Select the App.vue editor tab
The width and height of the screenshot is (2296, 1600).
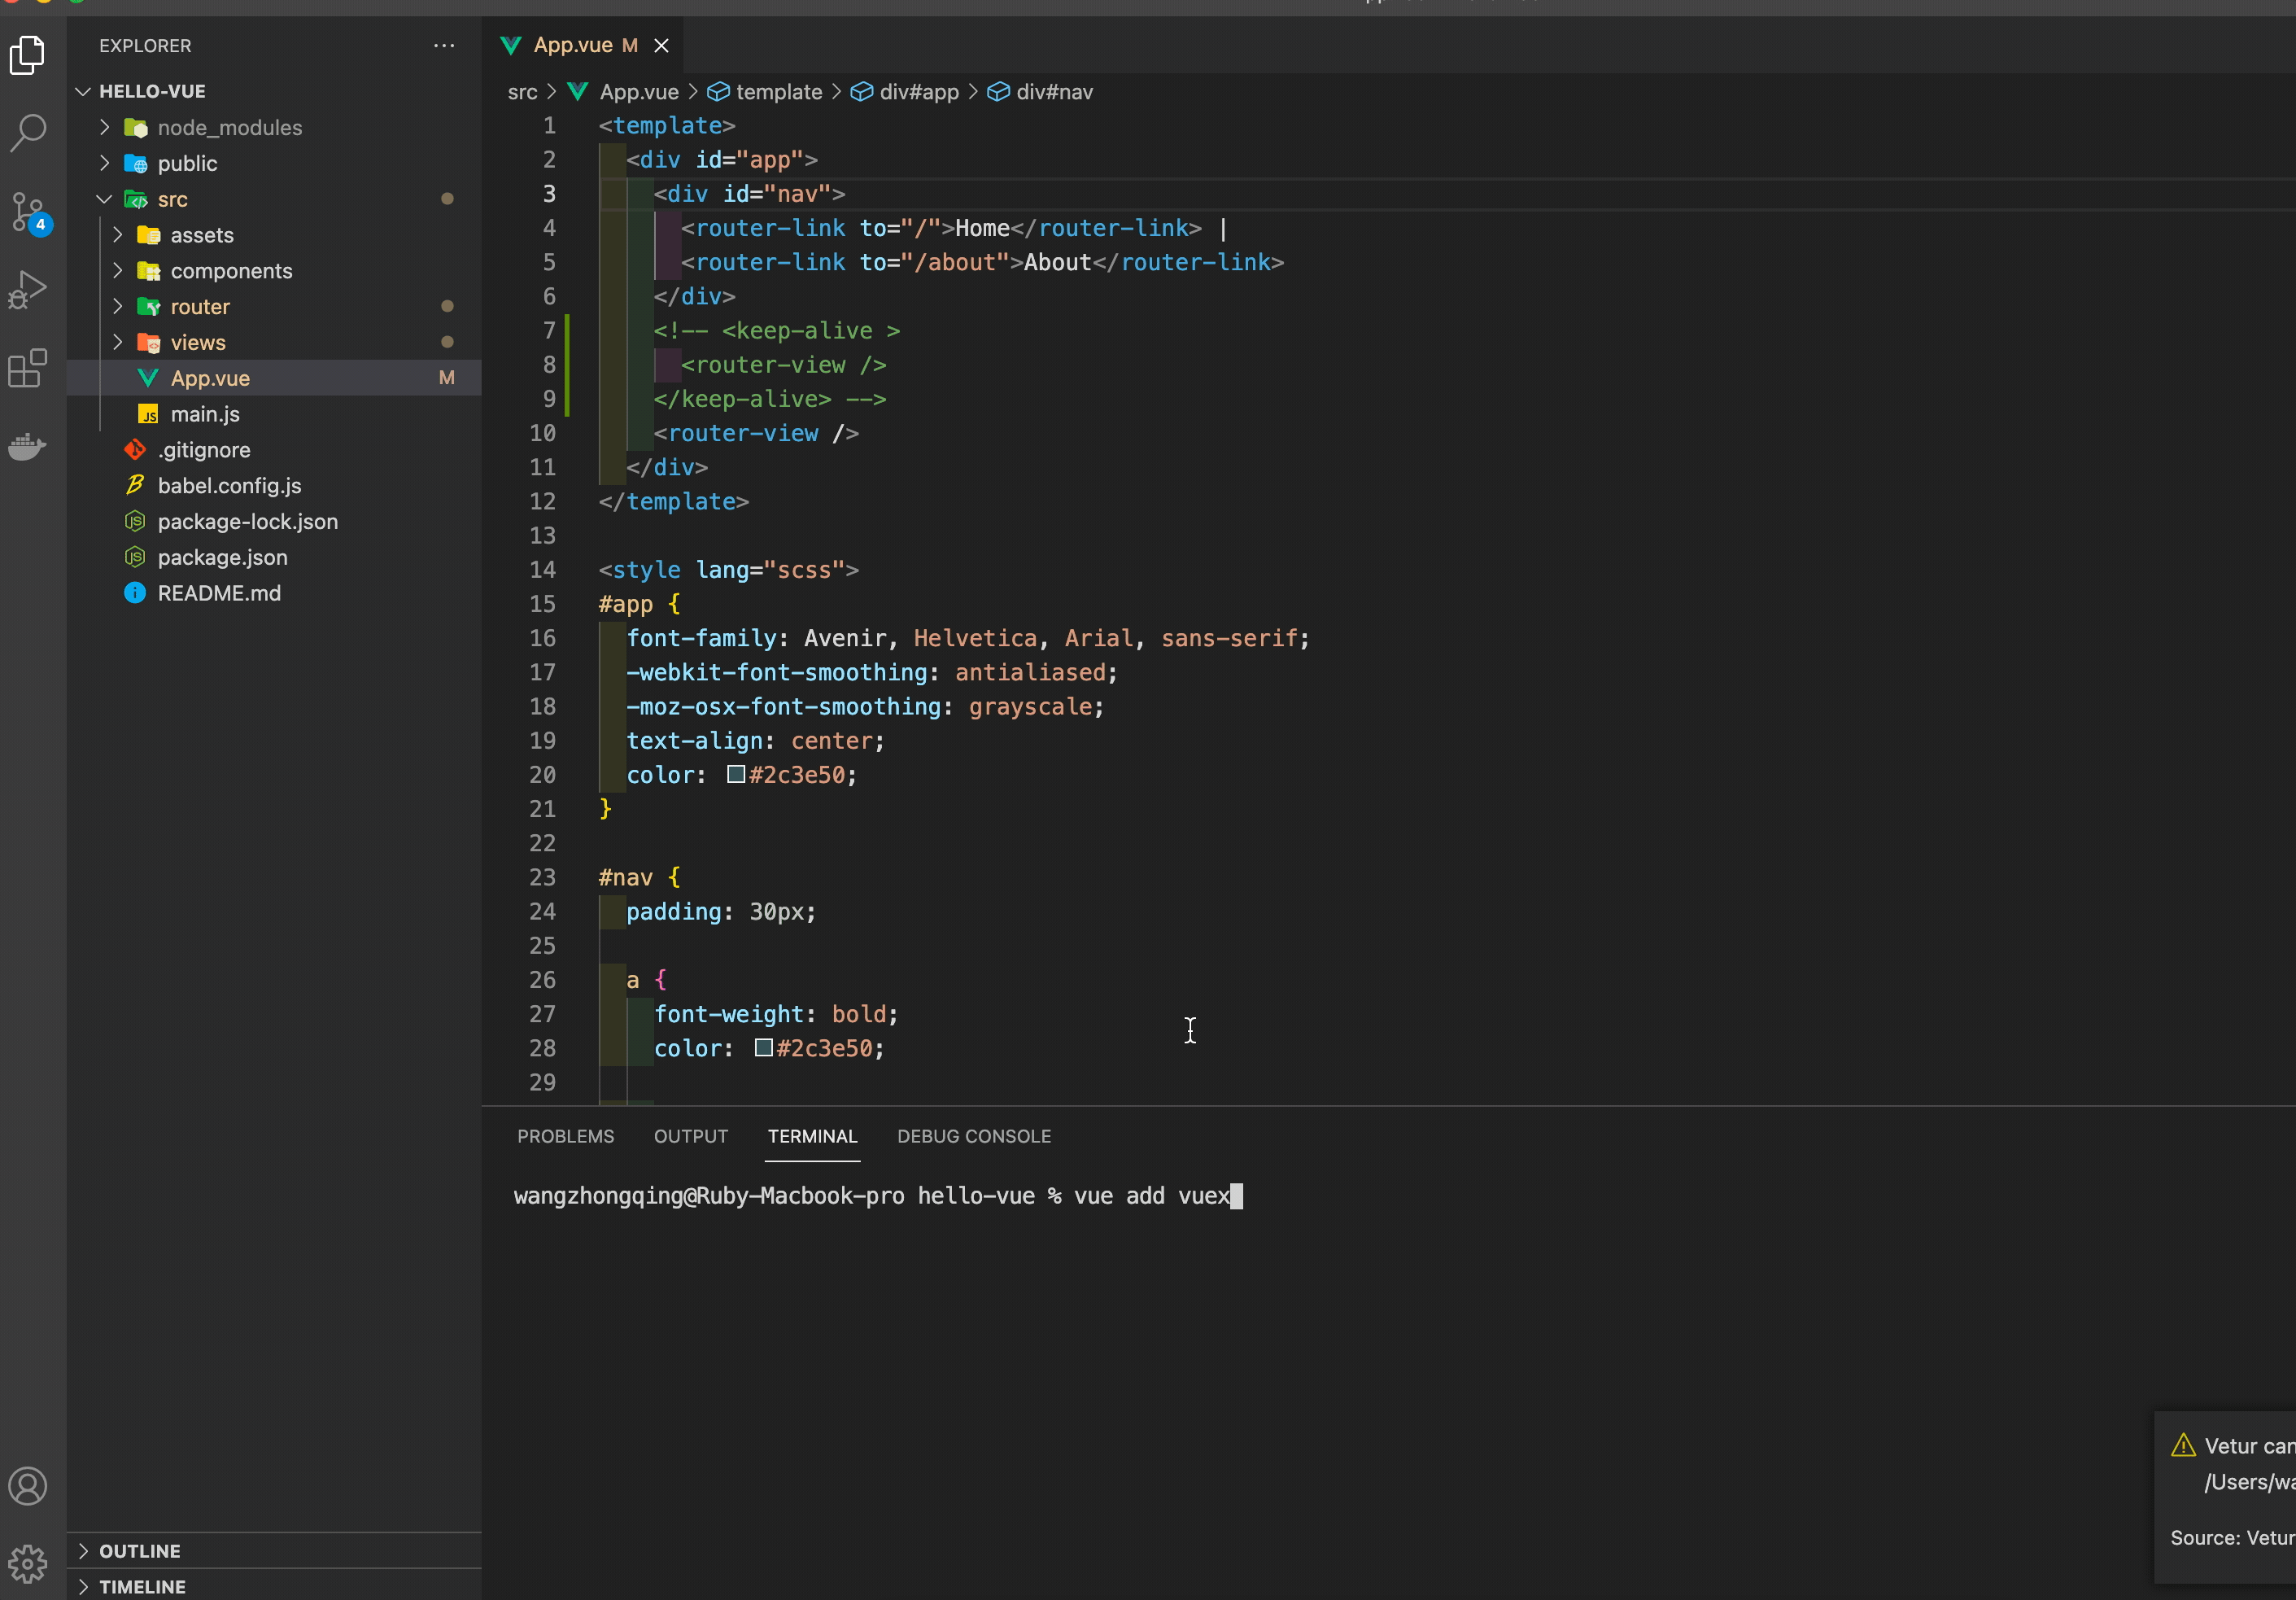click(584, 45)
